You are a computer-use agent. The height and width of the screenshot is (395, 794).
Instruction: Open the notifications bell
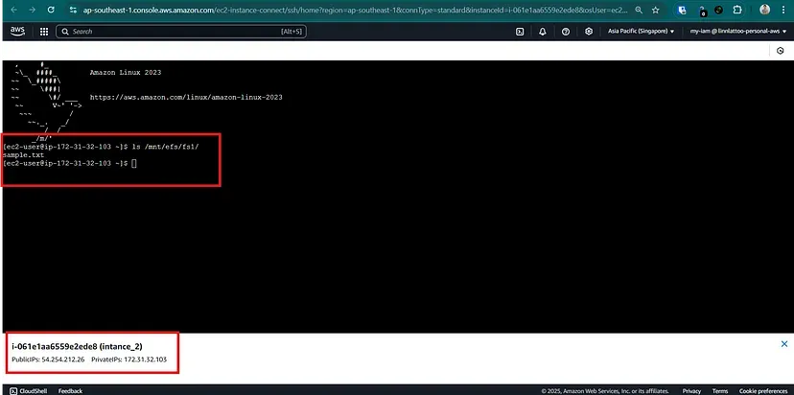pos(543,32)
